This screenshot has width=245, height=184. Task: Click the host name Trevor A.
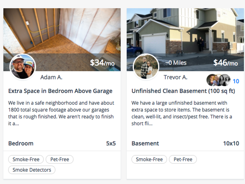tap(175, 77)
